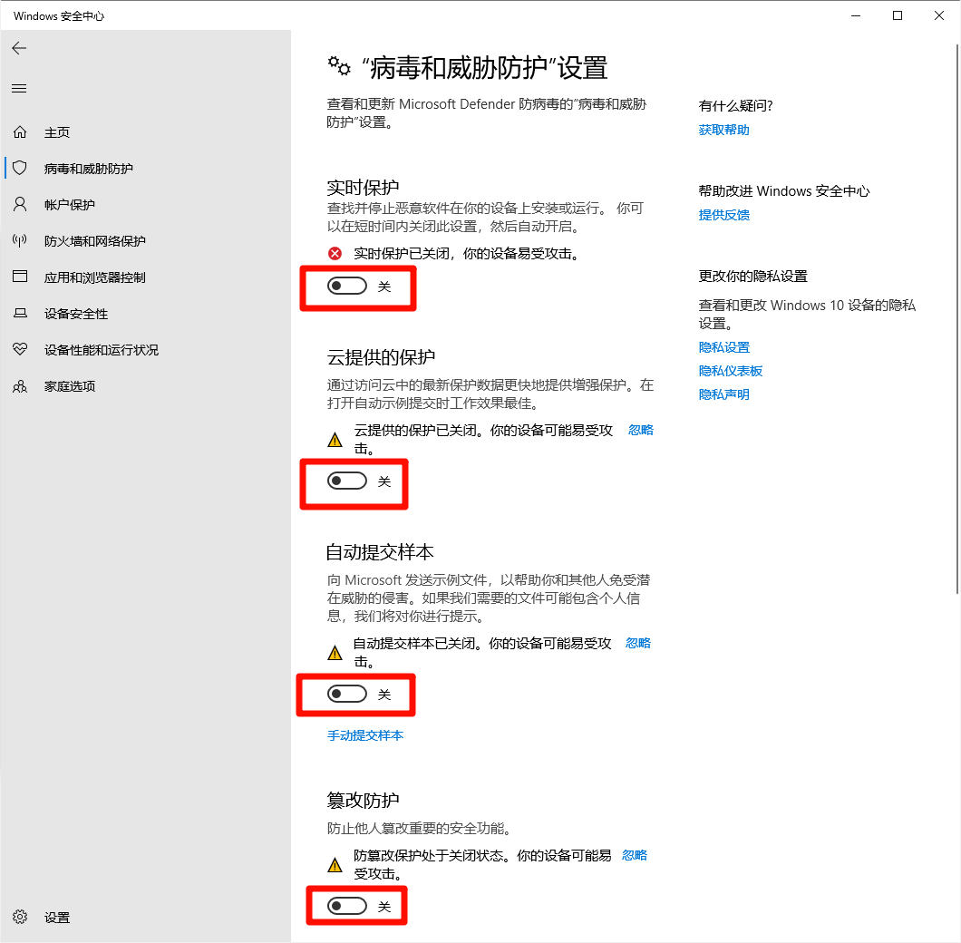Click the shield icon for virus protection

[20, 168]
